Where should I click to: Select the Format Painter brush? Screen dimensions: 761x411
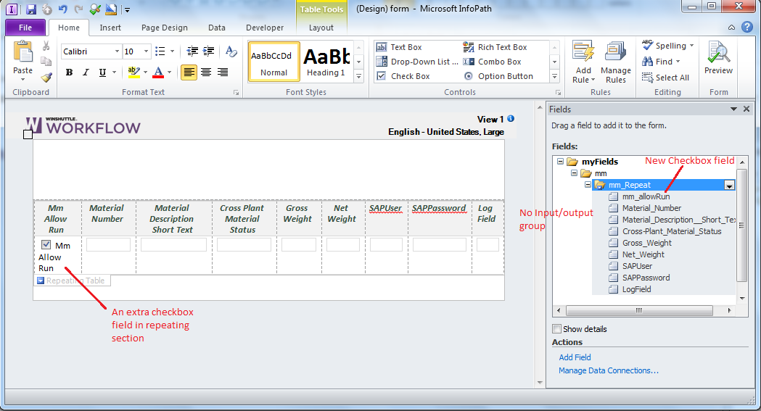46,77
